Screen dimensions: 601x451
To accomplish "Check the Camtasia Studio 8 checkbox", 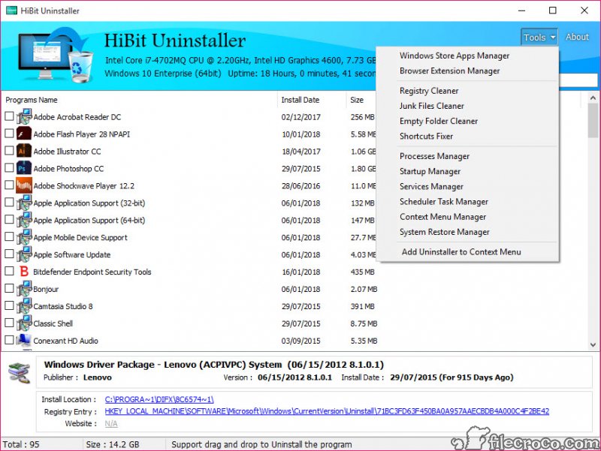I will (x=9, y=305).
